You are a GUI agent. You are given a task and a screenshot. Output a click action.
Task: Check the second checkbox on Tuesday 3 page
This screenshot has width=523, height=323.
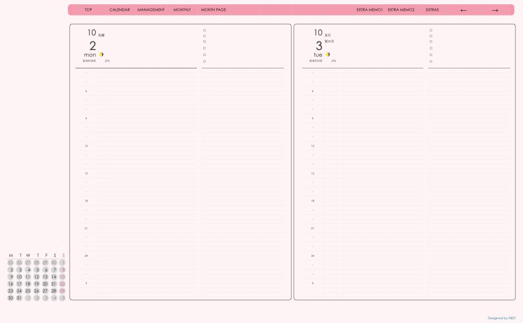[431, 36]
